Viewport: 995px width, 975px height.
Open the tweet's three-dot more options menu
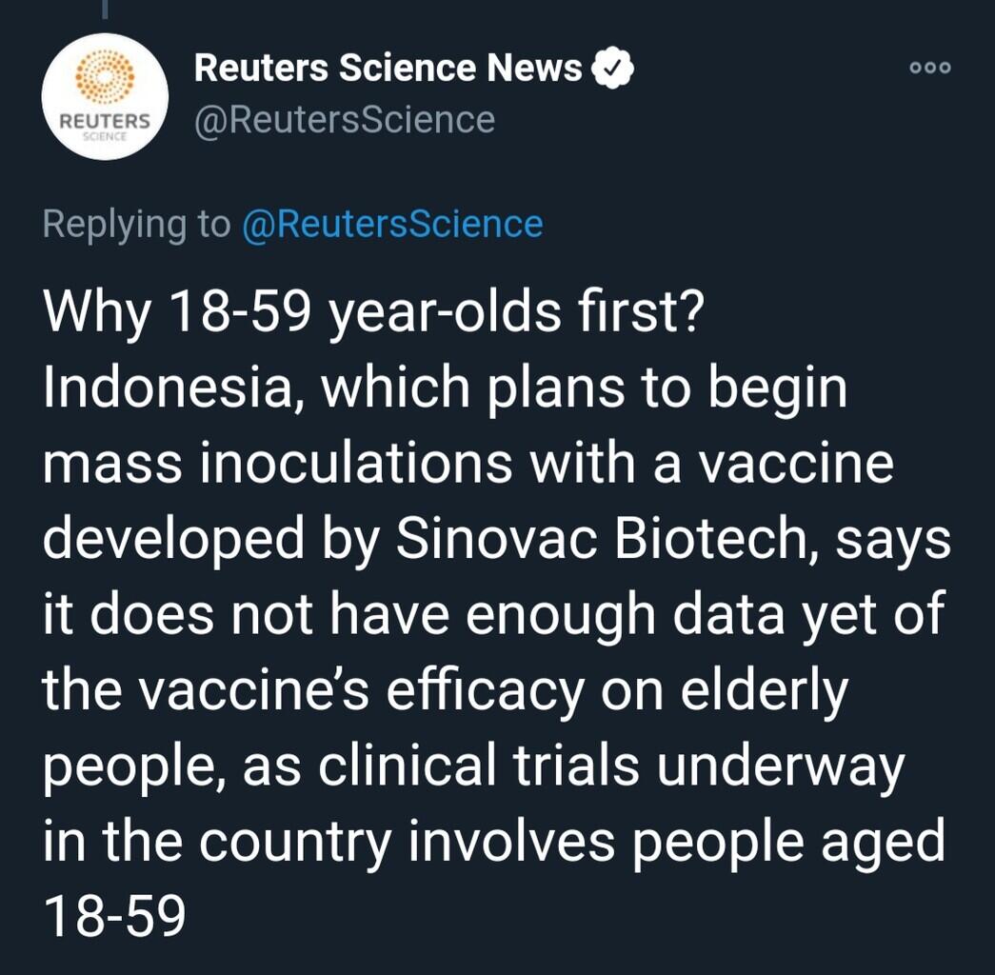click(x=930, y=68)
